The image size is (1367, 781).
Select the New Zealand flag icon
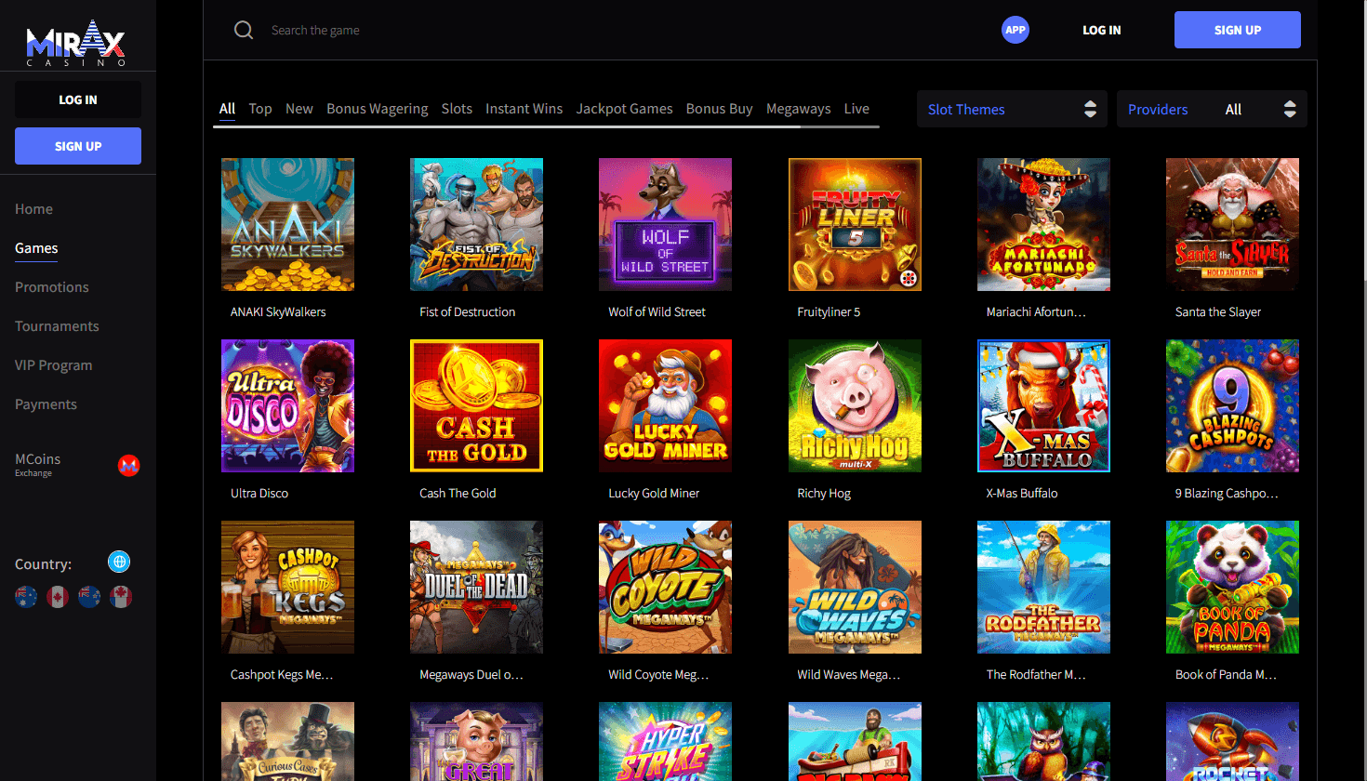point(89,596)
